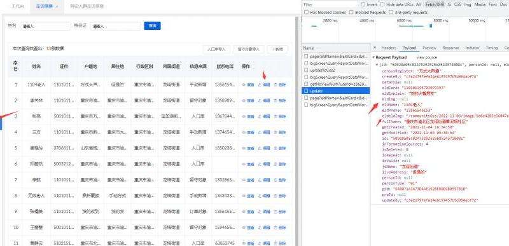Click the 留守对象导入 import button
The height and width of the screenshot is (246, 509).
pos(249,50)
